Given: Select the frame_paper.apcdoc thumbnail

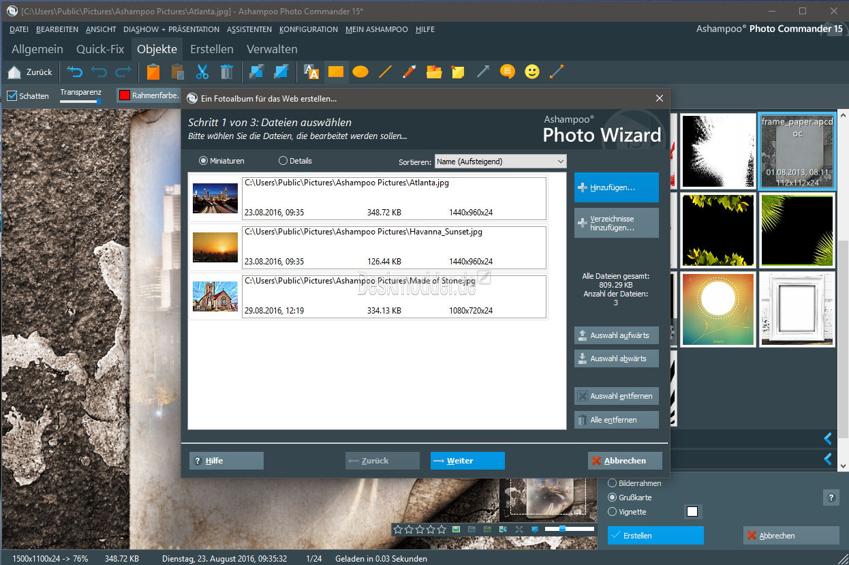Looking at the screenshot, I should 797,151.
